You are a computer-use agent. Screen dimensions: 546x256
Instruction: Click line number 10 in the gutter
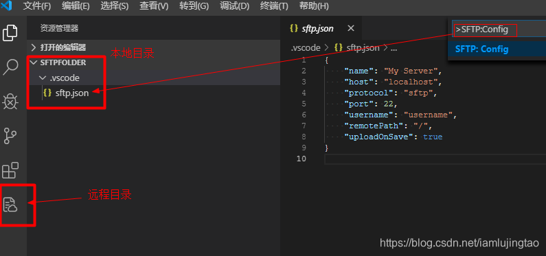(x=302, y=159)
